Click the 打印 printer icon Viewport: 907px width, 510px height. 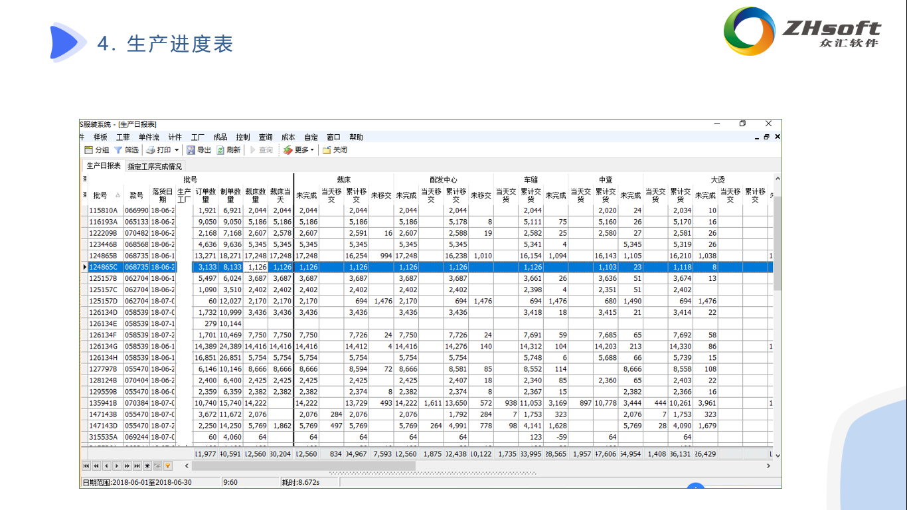pyautogui.click(x=150, y=150)
